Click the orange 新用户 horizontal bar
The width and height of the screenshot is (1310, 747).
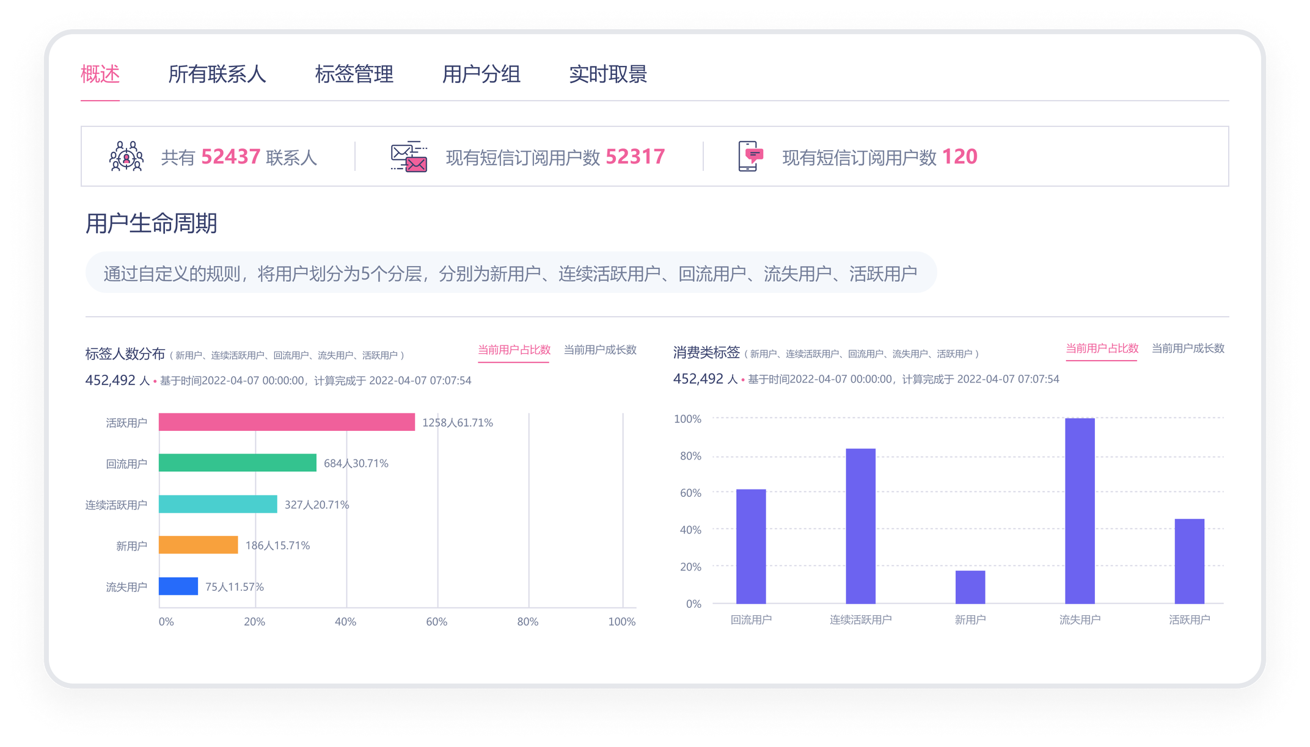199,545
